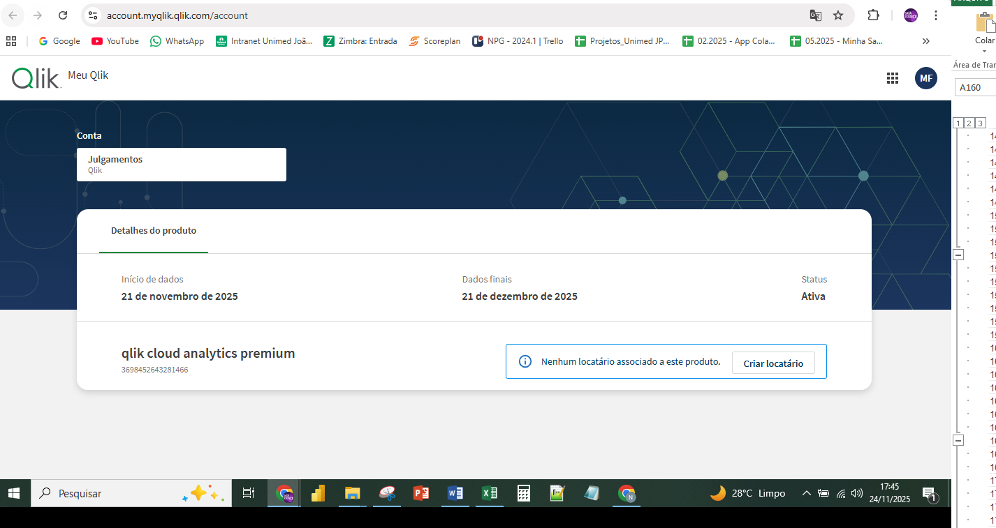The width and height of the screenshot is (996, 528).
Task: Open the Wi-Fi network tray icon
Action: 841,494
